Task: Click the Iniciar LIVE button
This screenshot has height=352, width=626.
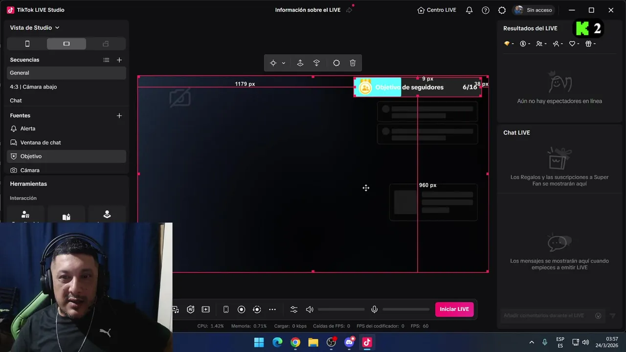Action: pos(454,309)
